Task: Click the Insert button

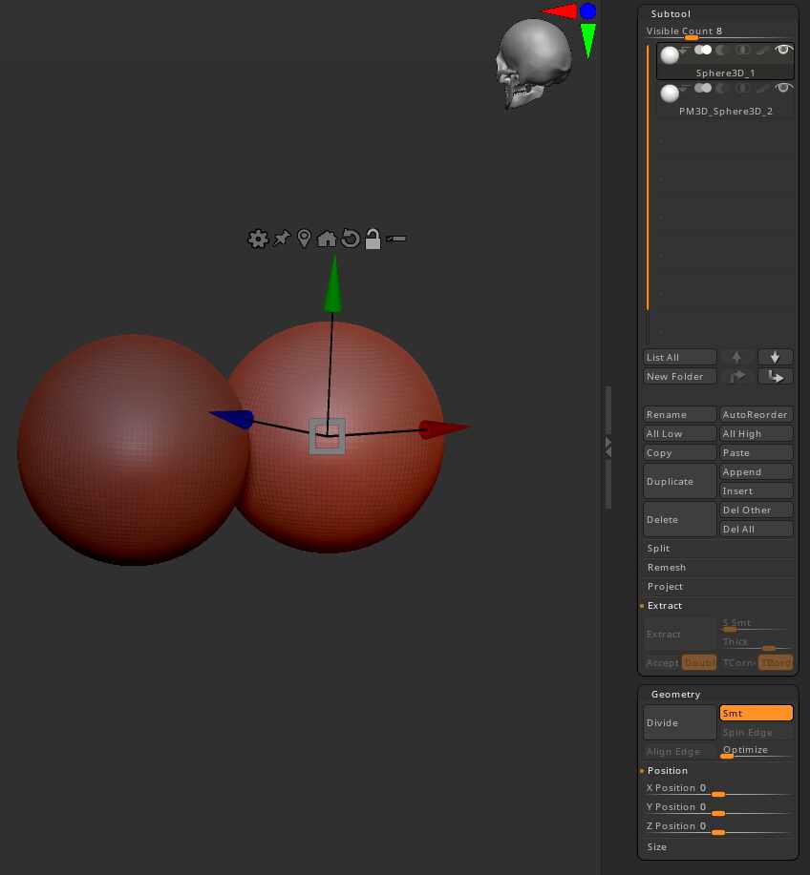Action: (756, 491)
